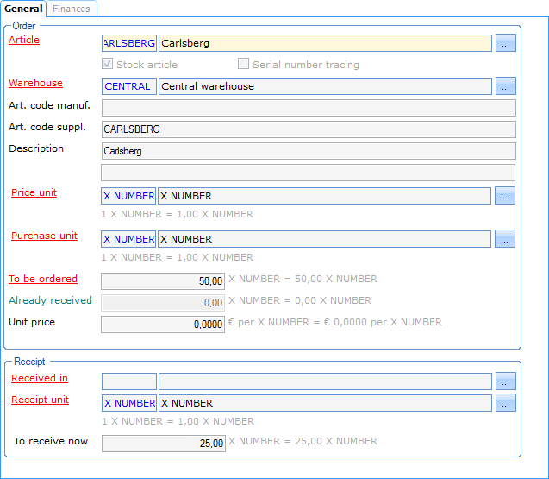Open the Warehouse label link
Screen dimensions: 549x479
pyautogui.click(x=35, y=83)
